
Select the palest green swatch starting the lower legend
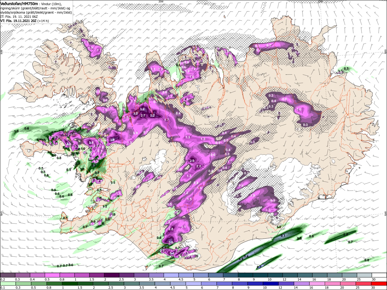click(x=8, y=283)
